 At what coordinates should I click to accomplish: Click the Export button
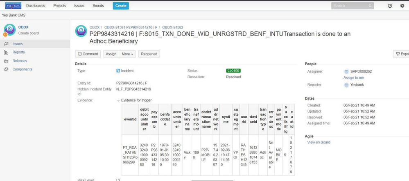(x=401, y=54)
